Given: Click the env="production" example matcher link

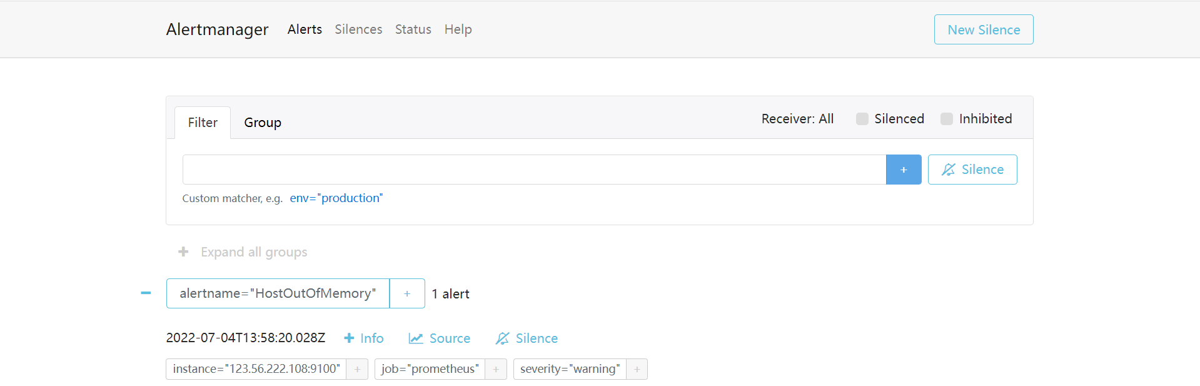Looking at the screenshot, I should point(336,198).
